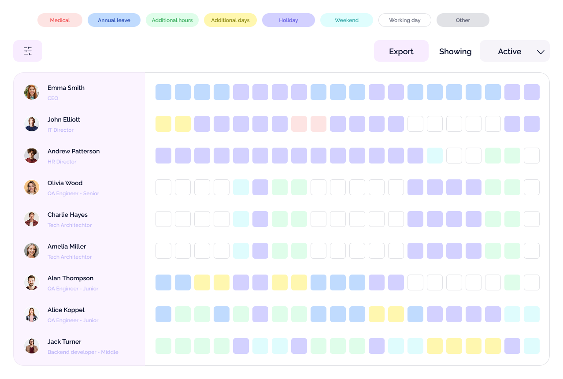Image resolution: width=563 pixels, height=379 pixels.
Task: Click the Export button
Action: (401, 52)
